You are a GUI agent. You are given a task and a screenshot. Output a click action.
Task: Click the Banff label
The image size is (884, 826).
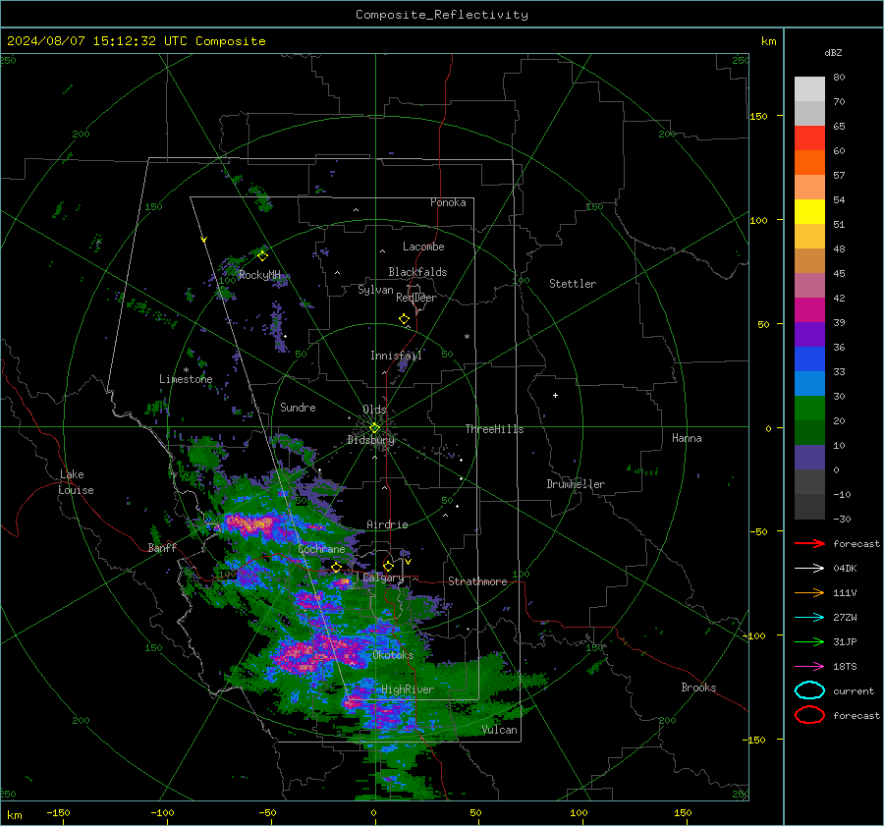[x=162, y=547]
